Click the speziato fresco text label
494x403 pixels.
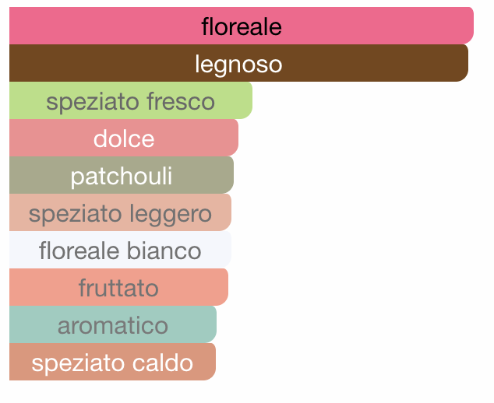[130, 102]
